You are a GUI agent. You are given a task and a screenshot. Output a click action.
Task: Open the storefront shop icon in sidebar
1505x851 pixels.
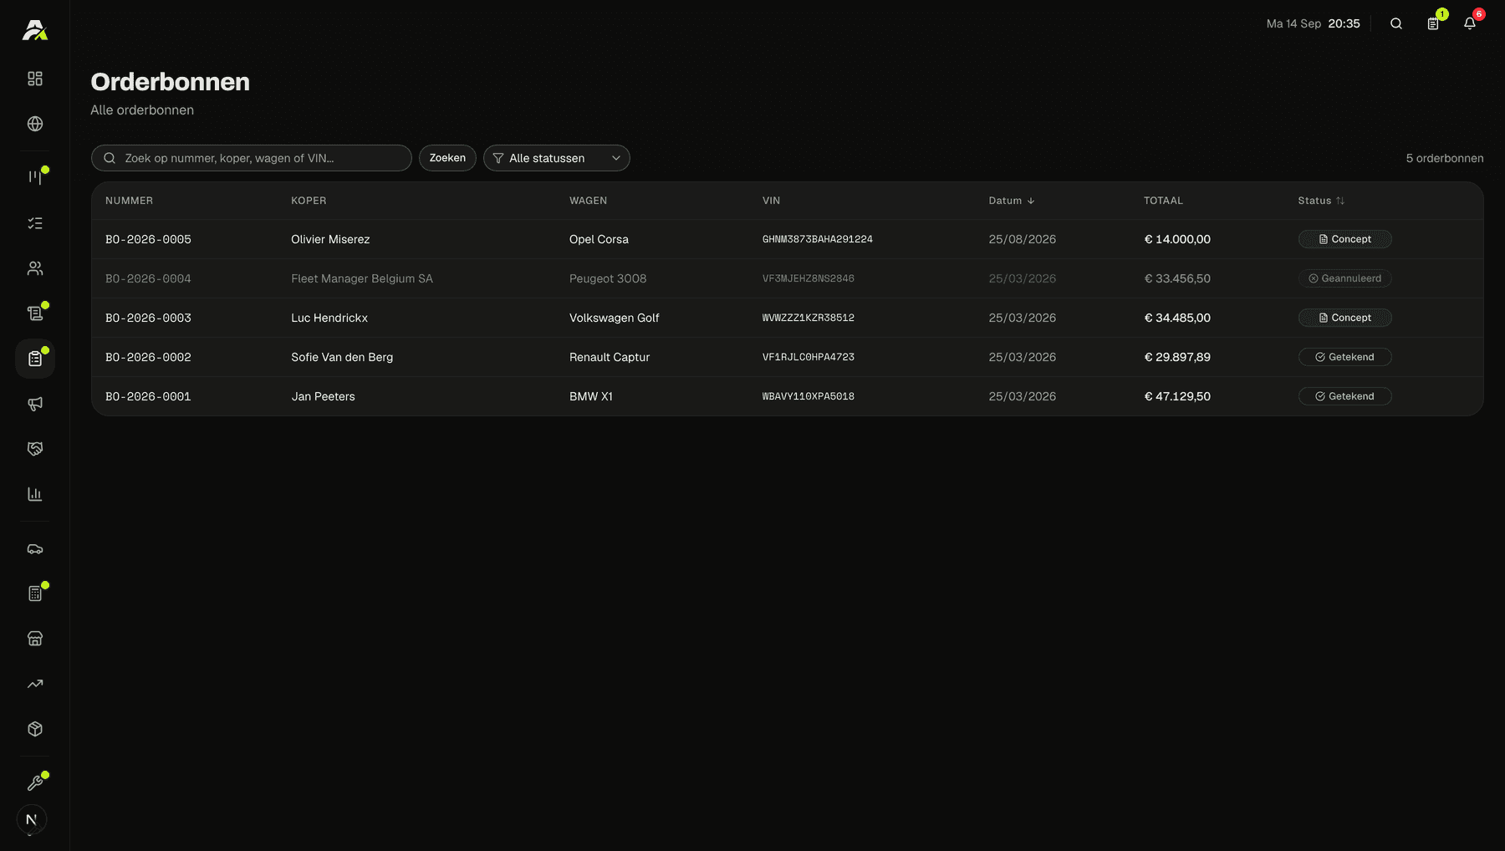click(x=35, y=639)
